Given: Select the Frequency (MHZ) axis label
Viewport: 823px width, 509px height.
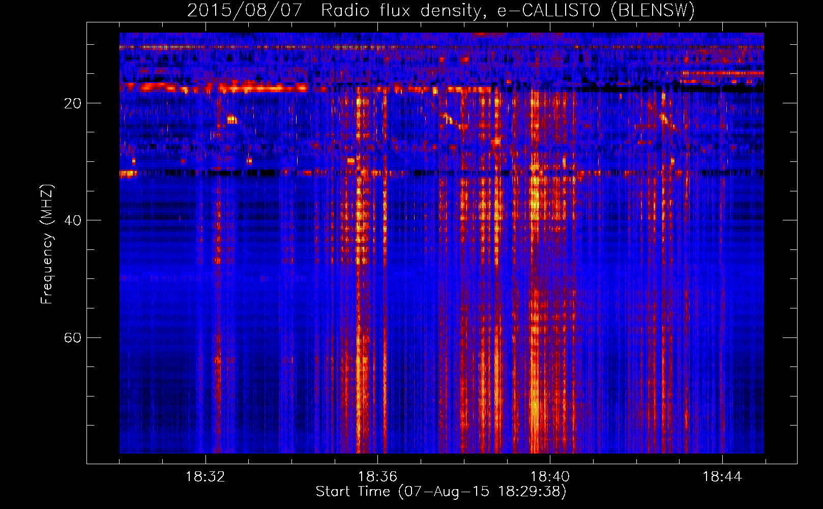Looking at the screenshot, I should coord(46,244).
